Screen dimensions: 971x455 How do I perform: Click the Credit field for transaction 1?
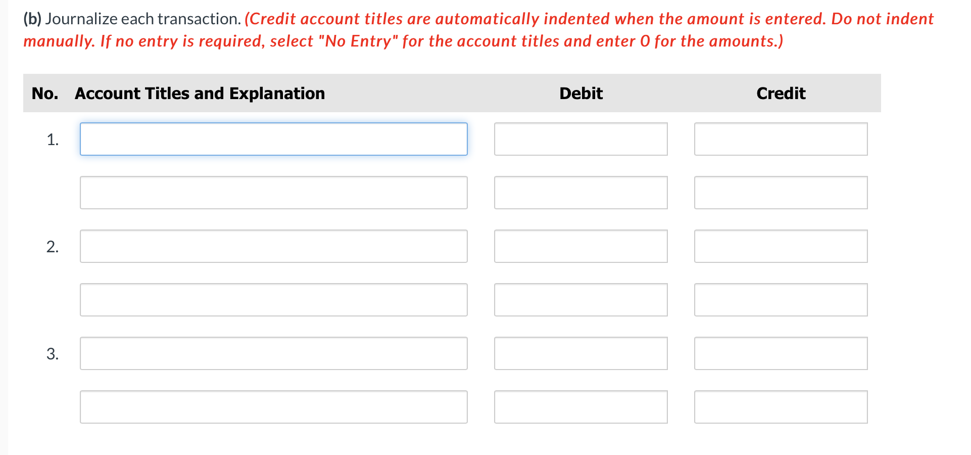[780, 139]
